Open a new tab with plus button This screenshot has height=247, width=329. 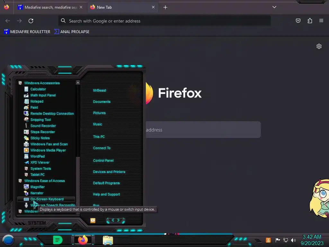coord(165,7)
